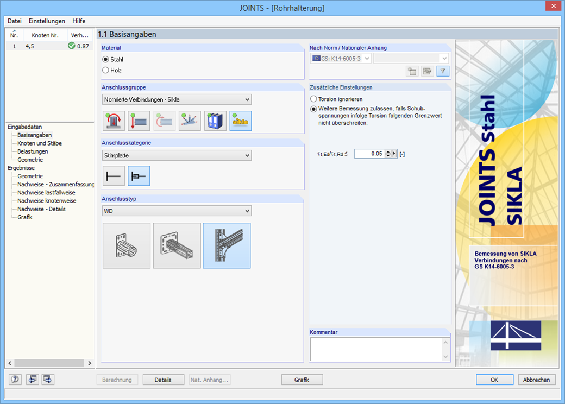Open Nachweise lastfallweise entry
This screenshot has width=565, height=404.
coord(47,193)
